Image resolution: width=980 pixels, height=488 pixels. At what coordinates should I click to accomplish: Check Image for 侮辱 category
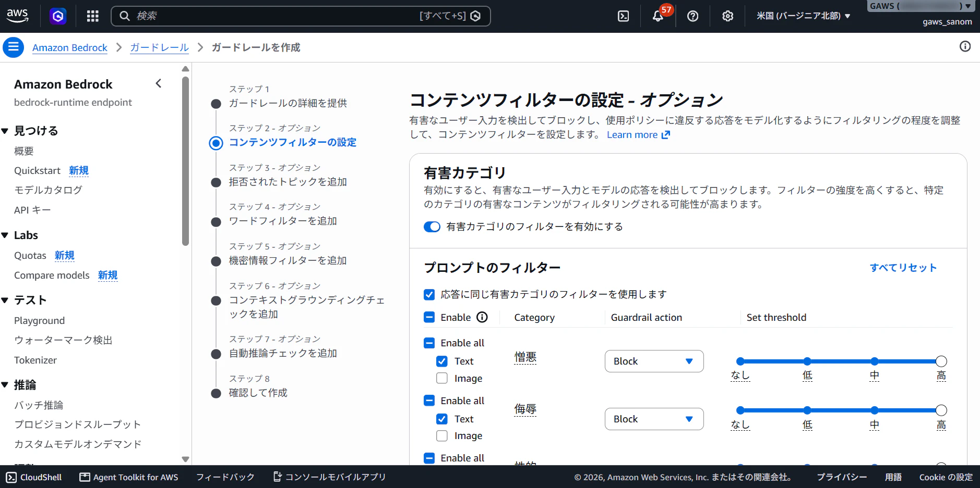tap(441, 435)
